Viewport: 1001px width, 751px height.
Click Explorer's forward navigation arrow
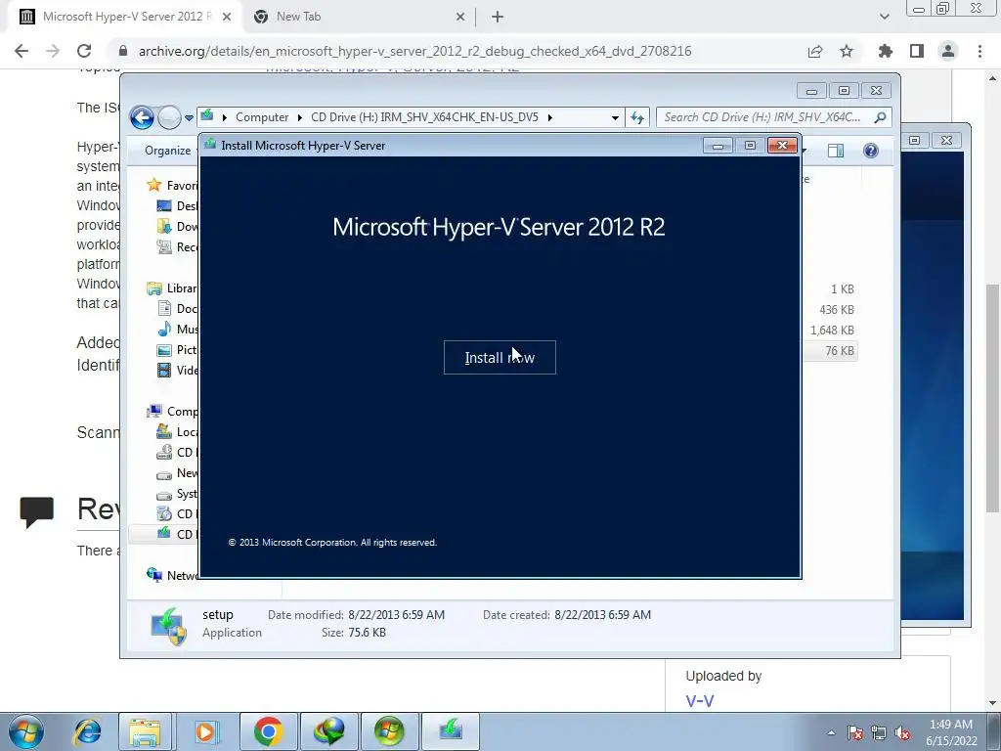click(x=169, y=117)
